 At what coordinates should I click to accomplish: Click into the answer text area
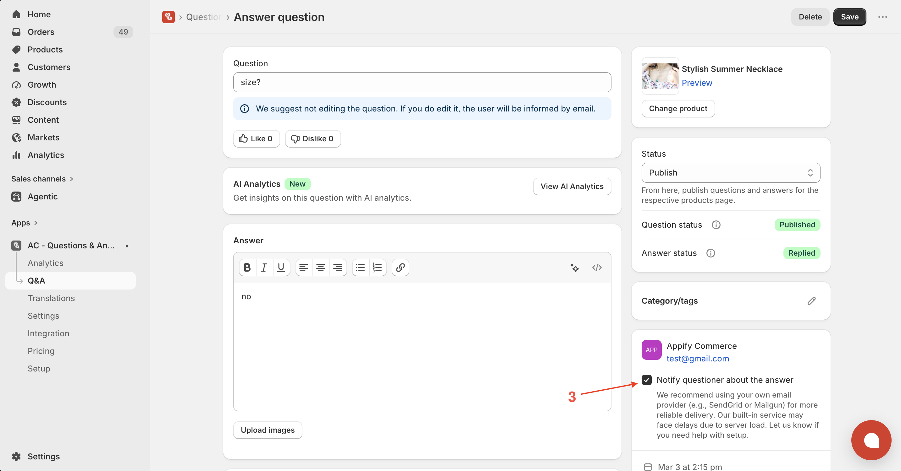point(422,346)
